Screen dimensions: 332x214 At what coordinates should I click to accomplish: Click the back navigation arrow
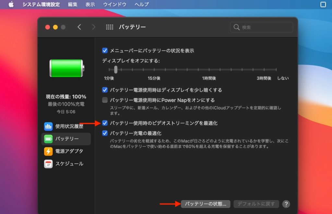click(79, 27)
